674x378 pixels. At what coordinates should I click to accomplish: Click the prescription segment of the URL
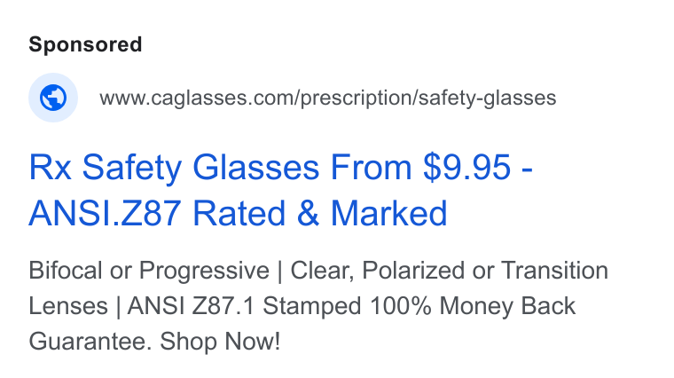pos(356,98)
